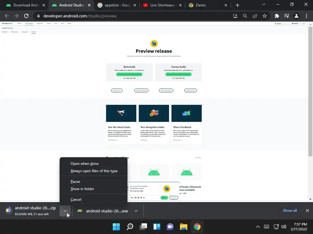
Task: Click the page search field
Action: [282, 23]
